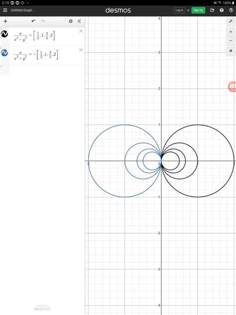The image size is (236, 315).
Task: Zoom in on the graph
Action: click(x=231, y=32)
